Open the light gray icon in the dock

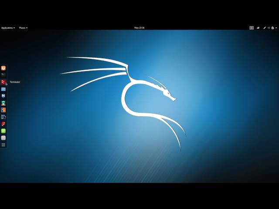coord(3,138)
